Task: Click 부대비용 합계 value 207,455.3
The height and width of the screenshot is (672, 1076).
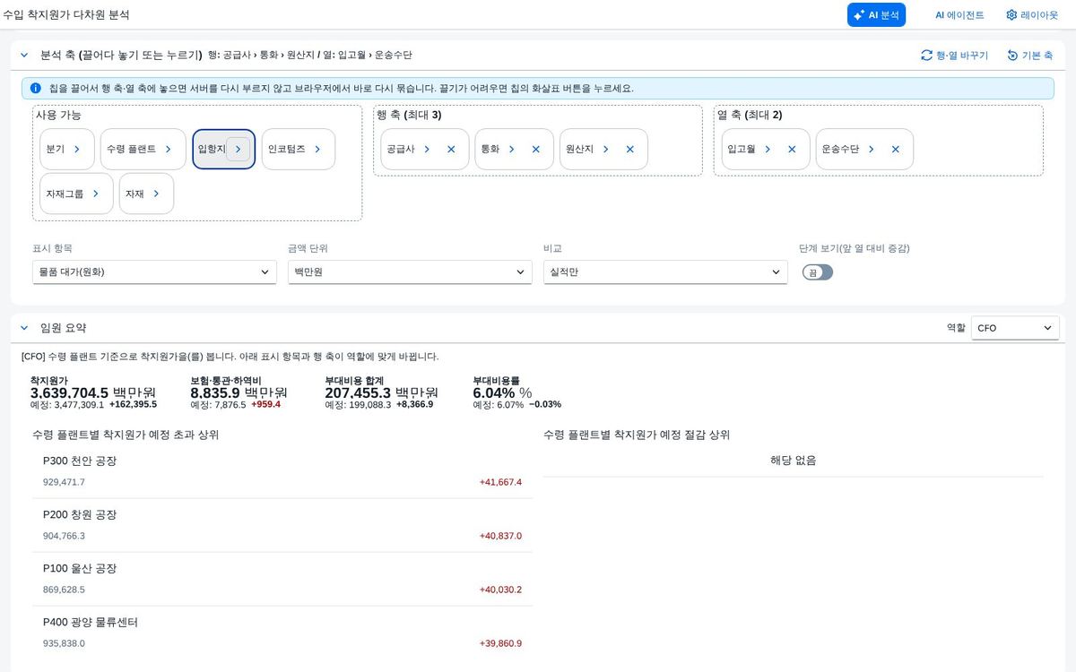Action: [358, 392]
